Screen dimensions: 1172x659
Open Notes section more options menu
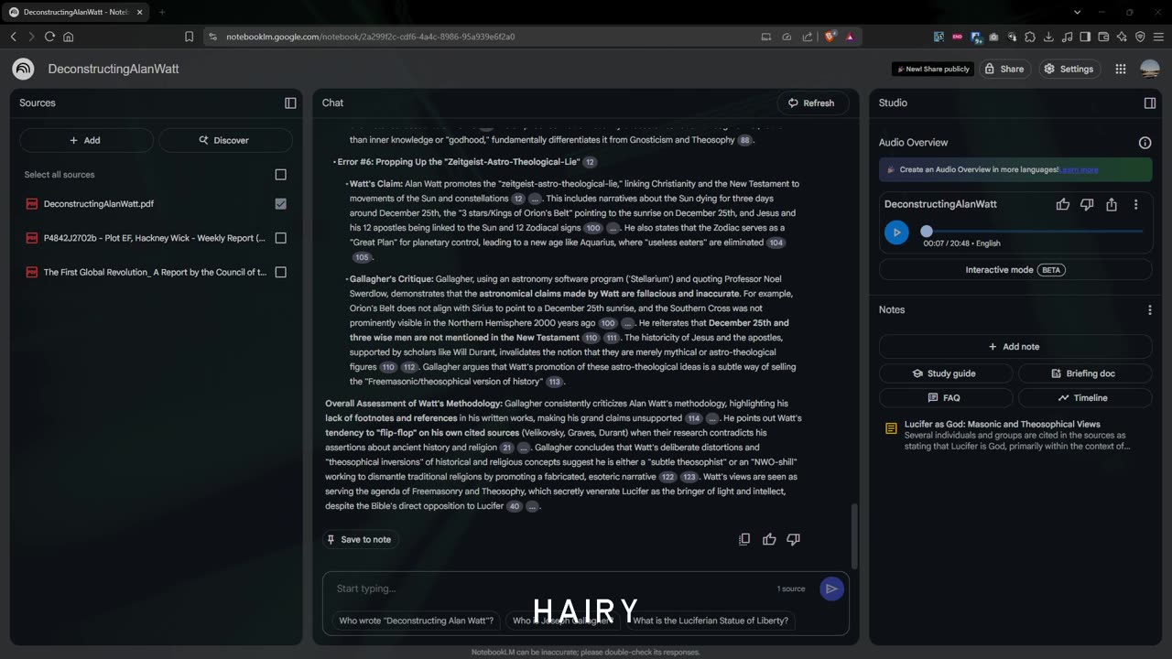(x=1150, y=310)
